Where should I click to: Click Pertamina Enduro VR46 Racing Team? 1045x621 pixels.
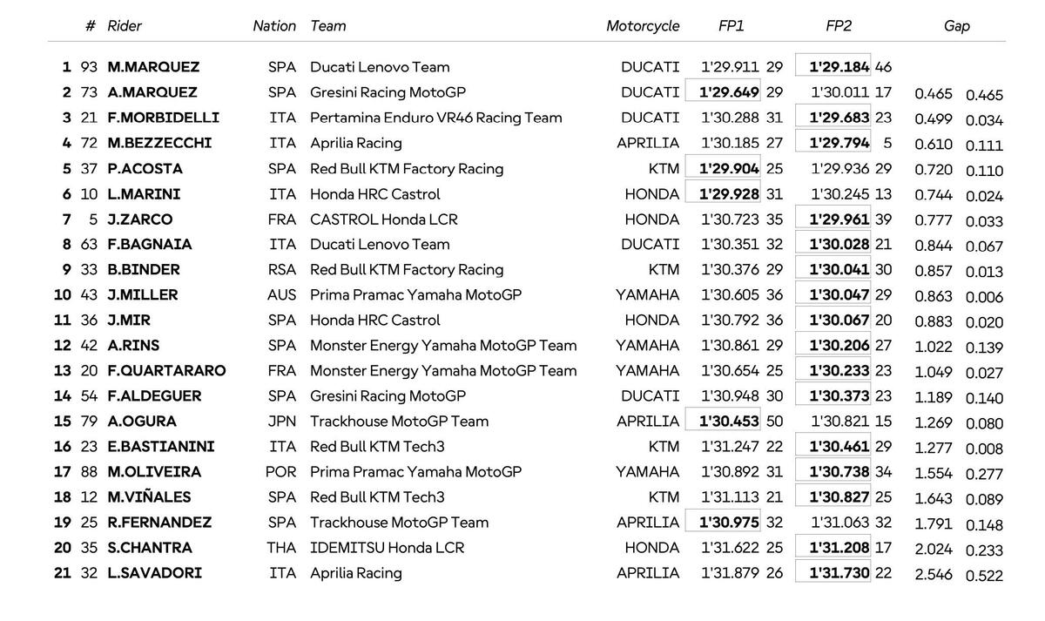pos(436,118)
